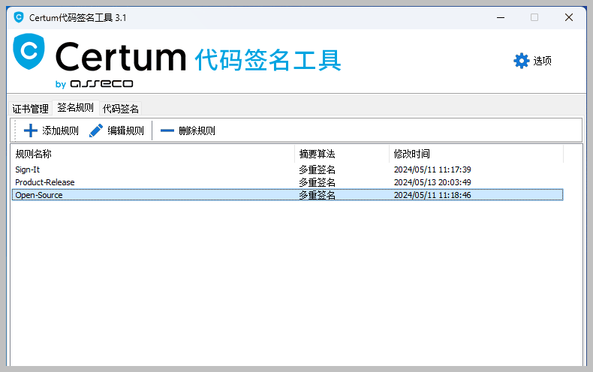Image resolution: width=593 pixels, height=372 pixels.
Task: Click the timestamp 2024/05/13 20:03:49
Action: 432,182
